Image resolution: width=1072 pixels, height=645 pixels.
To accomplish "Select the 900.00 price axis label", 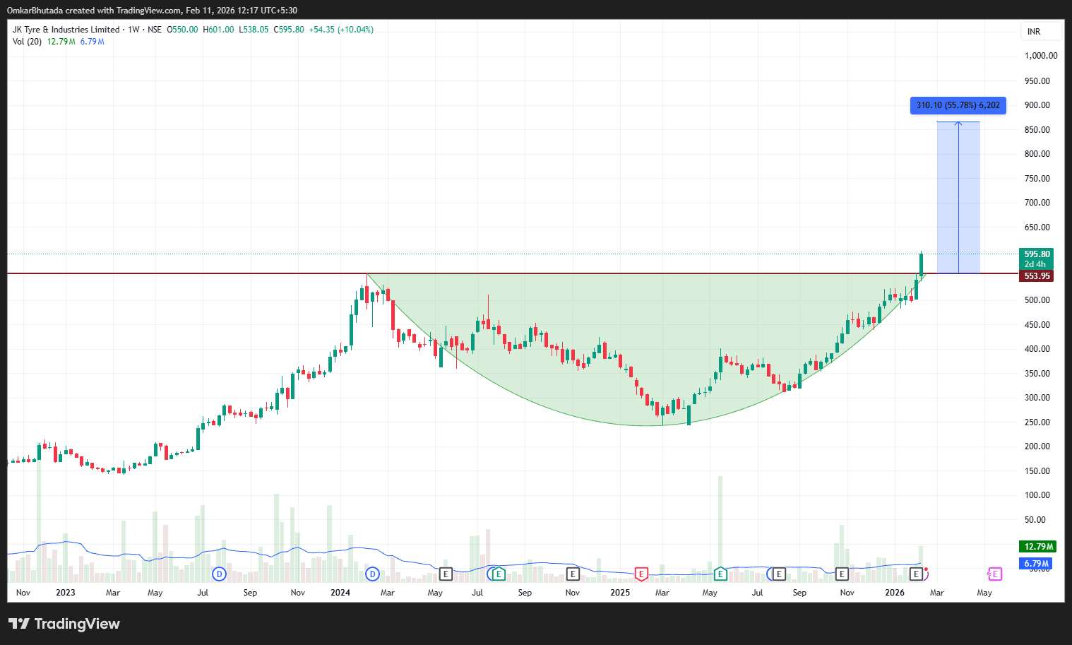I will 1037,105.
